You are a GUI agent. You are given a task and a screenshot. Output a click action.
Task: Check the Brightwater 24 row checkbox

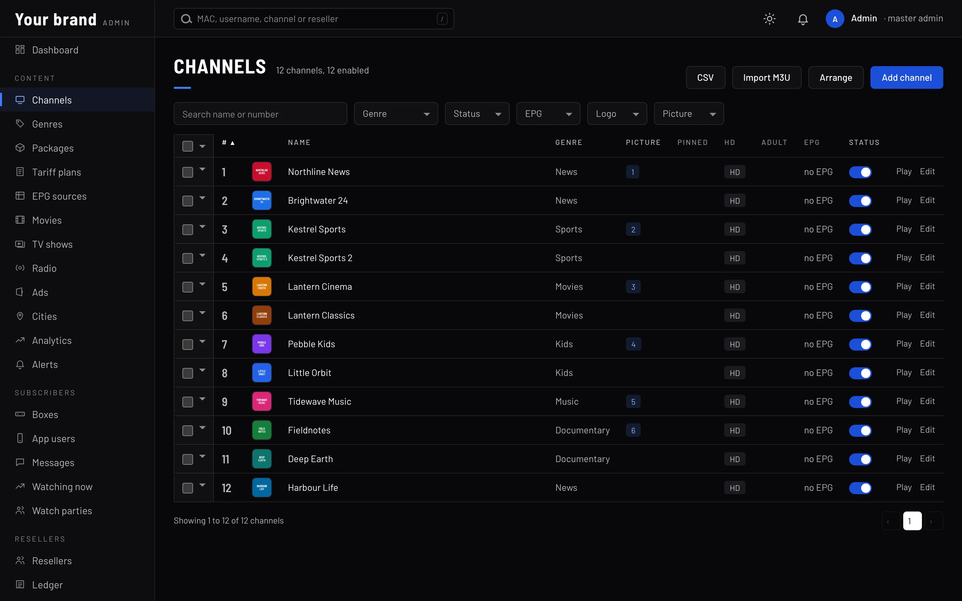click(188, 201)
